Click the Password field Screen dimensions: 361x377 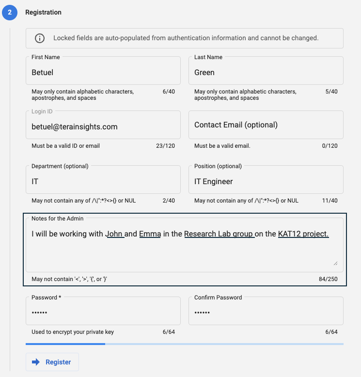click(x=103, y=313)
